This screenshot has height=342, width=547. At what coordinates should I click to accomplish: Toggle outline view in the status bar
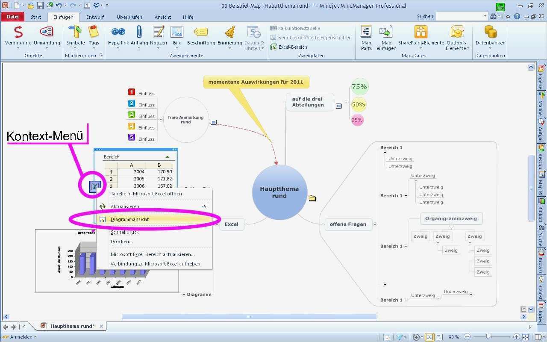pos(439,337)
